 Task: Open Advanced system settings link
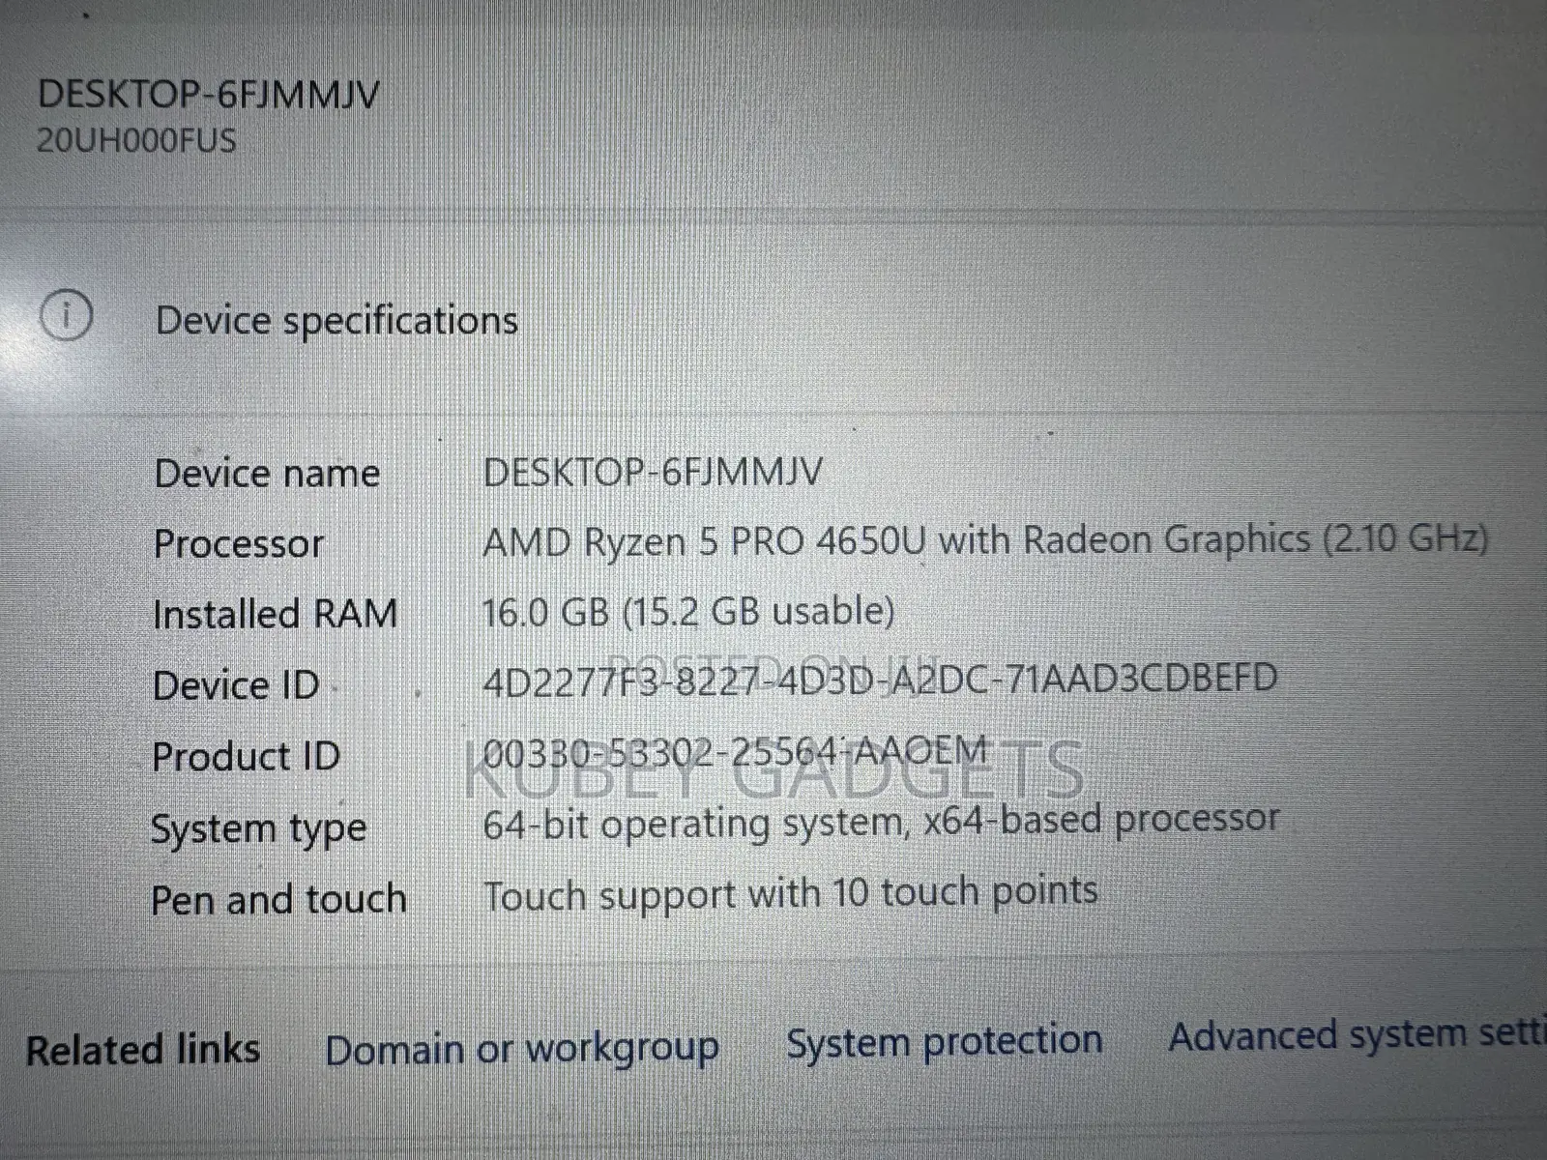tap(1357, 1036)
